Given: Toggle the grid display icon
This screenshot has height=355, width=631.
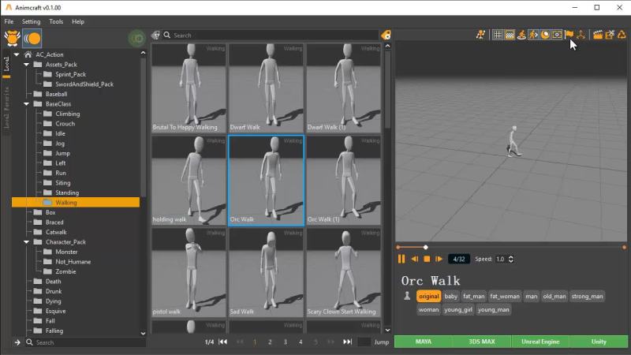Looking at the screenshot, I should [498, 35].
